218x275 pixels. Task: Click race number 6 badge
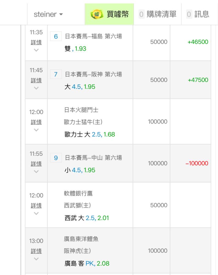[x=56, y=36]
